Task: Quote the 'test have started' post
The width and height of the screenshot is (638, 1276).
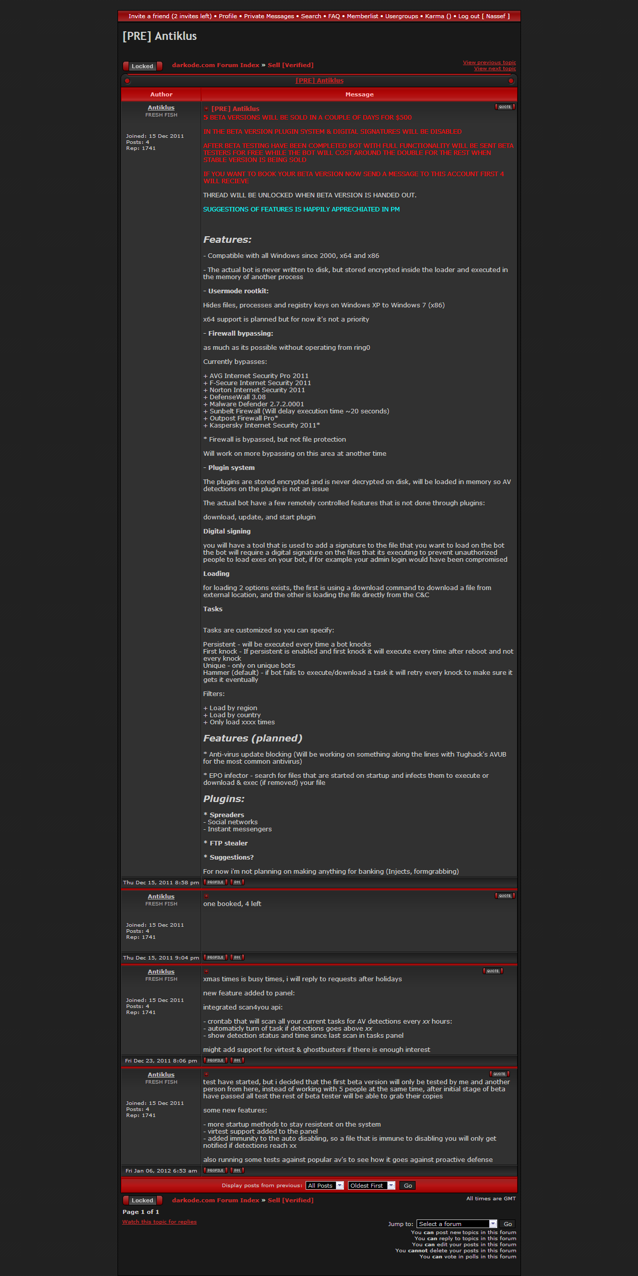Action: click(499, 1074)
